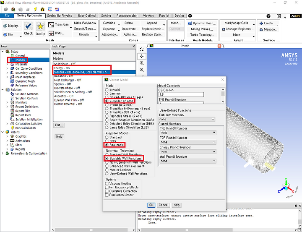302x232 pixels.
Task: Click Help button in Task Page
Action: coord(59,137)
